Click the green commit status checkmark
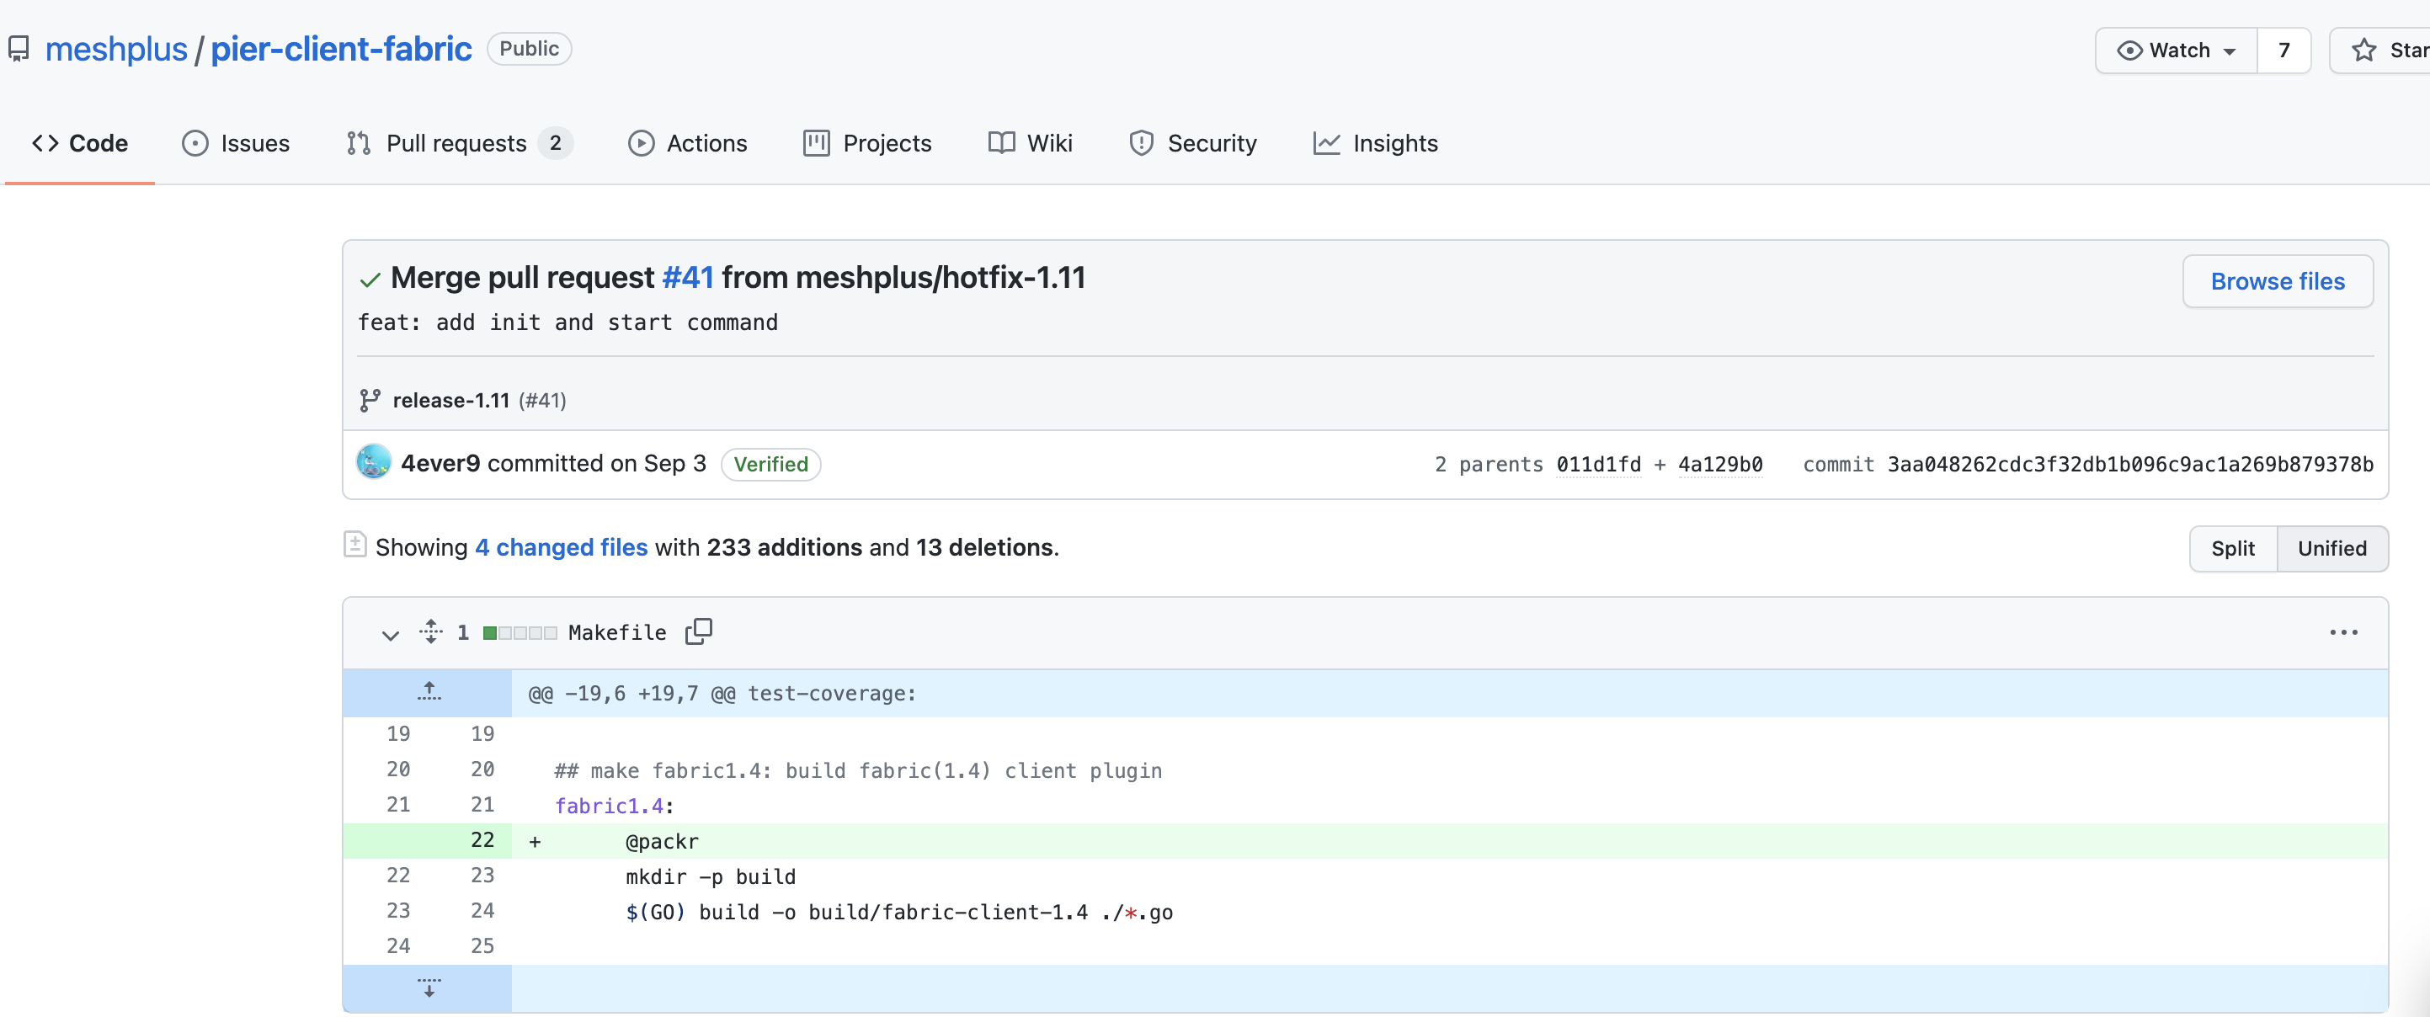 pos(370,280)
